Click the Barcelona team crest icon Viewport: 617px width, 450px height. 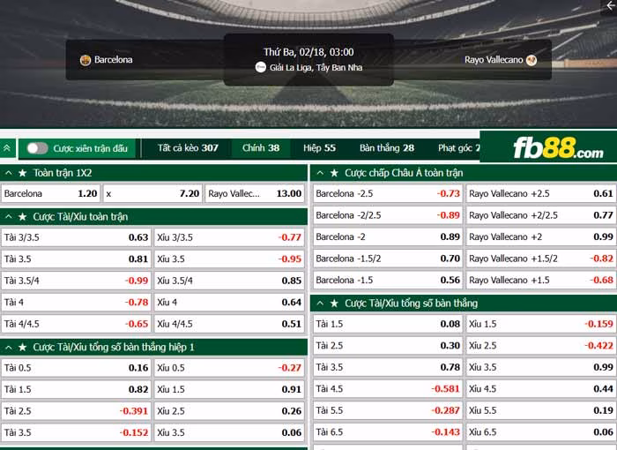(x=85, y=60)
